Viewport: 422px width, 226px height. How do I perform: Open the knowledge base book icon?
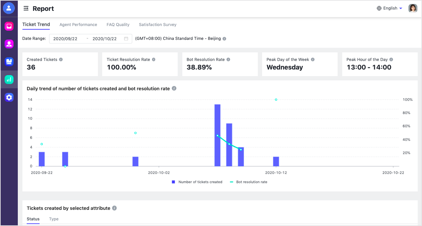[9, 61]
